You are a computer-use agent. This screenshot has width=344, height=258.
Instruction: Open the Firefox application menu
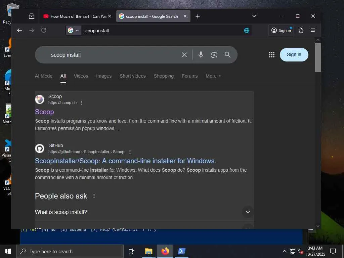point(313,30)
